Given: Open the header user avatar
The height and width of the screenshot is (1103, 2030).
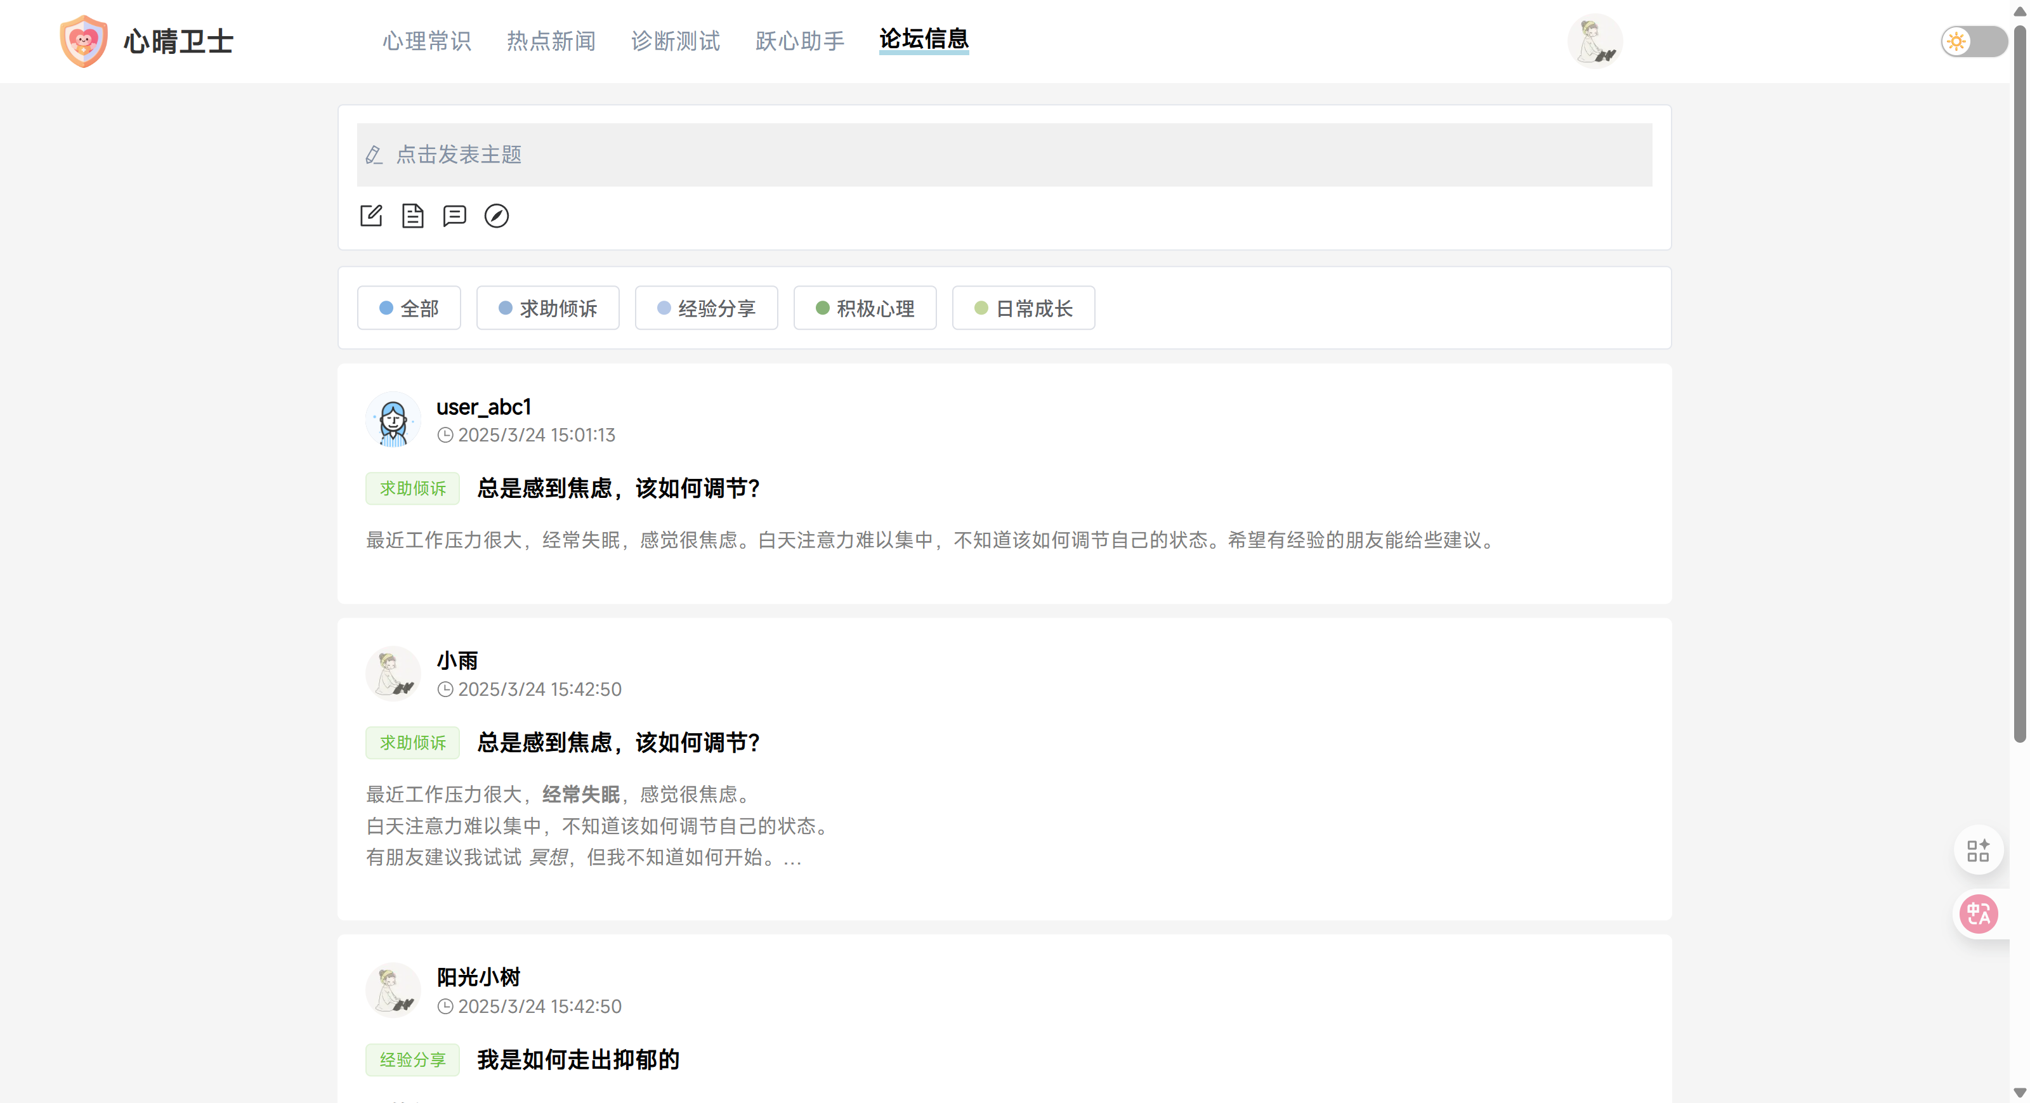Looking at the screenshot, I should [x=1595, y=41].
